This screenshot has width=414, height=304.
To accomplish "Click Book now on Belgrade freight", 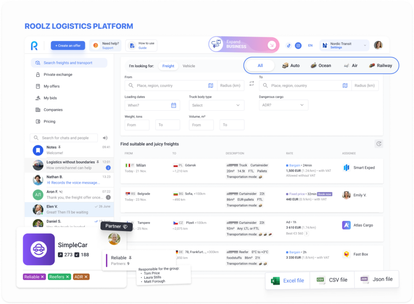I will click(325, 194).
